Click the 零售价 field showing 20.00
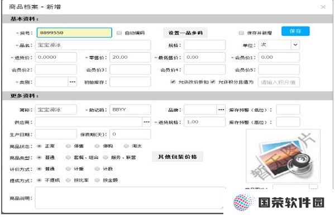This screenshot has width=335, height=217. pyautogui.click(x=130, y=58)
